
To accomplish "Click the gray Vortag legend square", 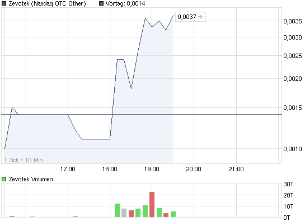I will click(101, 3).
